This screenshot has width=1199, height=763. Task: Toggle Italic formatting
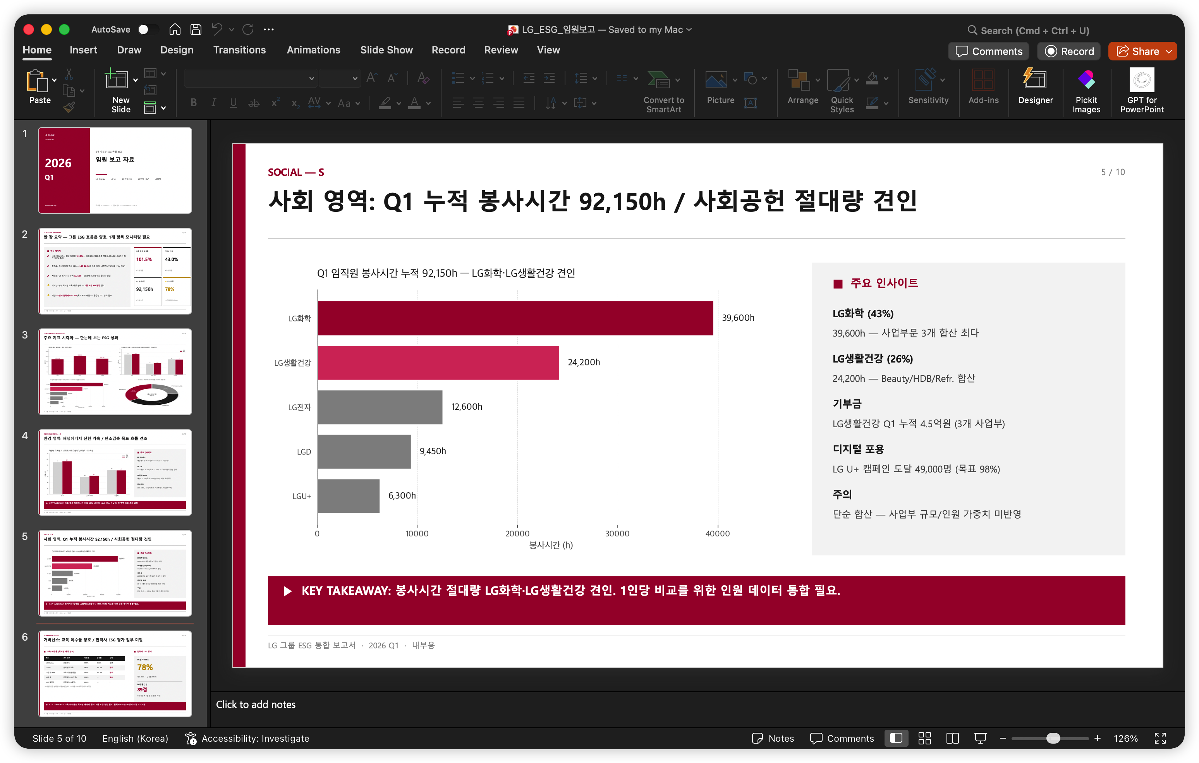(x=213, y=103)
